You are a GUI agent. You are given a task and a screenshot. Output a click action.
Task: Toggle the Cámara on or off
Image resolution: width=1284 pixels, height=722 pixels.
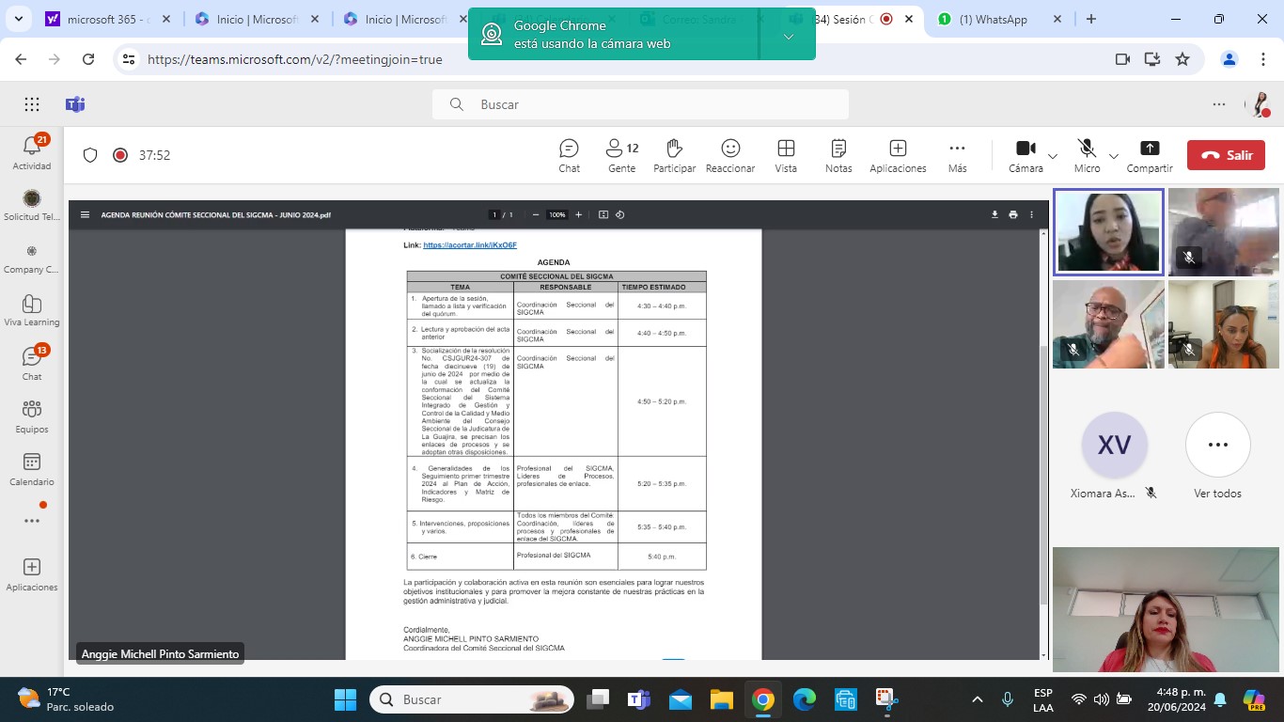pyautogui.click(x=1026, y=156)
